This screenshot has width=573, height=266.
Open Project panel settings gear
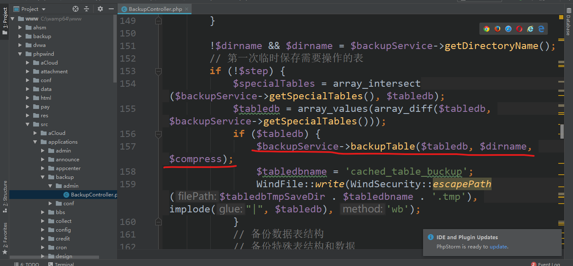coord(100,8)
